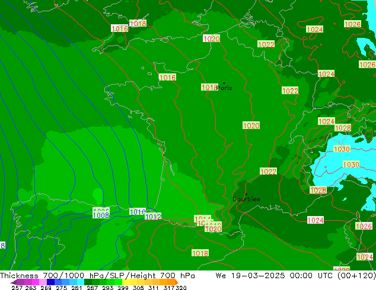The height and width of the screenshot is (290, 376).
Task: Pick the brightest lime green legend swatch
Action: pyautogui.click(x=118, y=282)
